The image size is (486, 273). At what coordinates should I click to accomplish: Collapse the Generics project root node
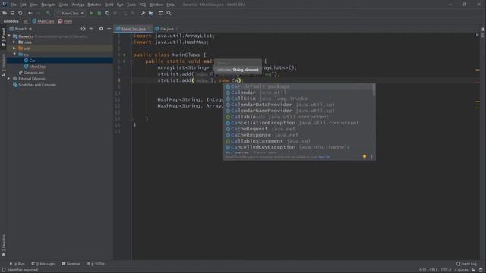[x=9, y=36]
